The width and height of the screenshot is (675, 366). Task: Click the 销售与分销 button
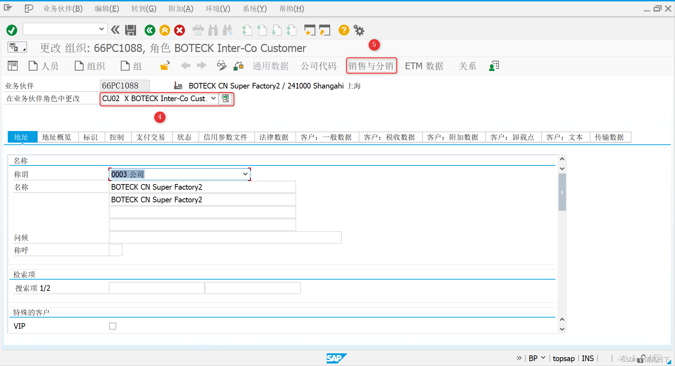(x=371, y=66)
